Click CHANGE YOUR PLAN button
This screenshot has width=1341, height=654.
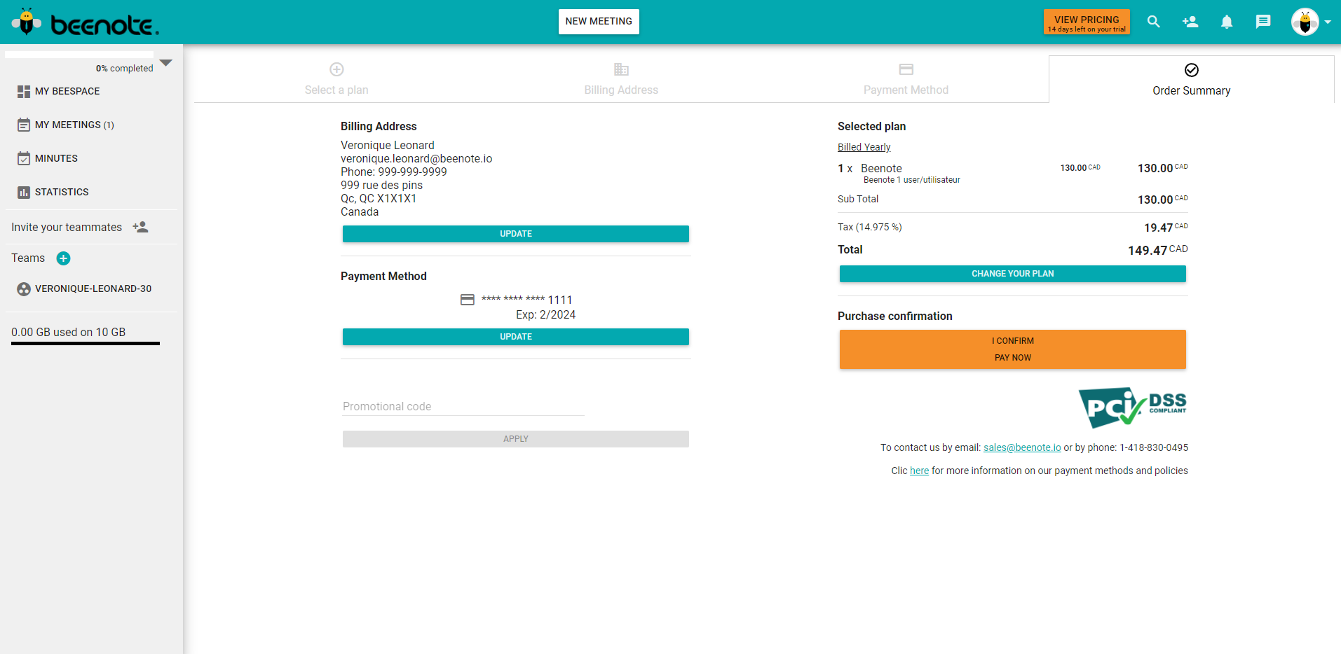point(1013,274)
